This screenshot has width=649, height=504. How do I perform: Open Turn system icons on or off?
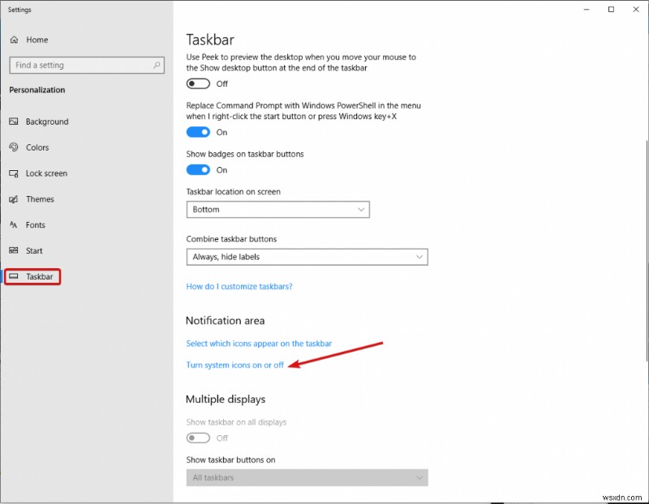click(x=234, y=365)
